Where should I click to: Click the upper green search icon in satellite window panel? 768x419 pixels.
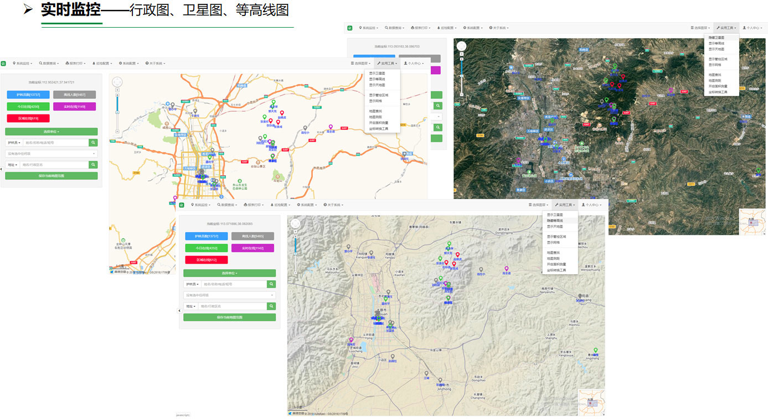point(438,106)
